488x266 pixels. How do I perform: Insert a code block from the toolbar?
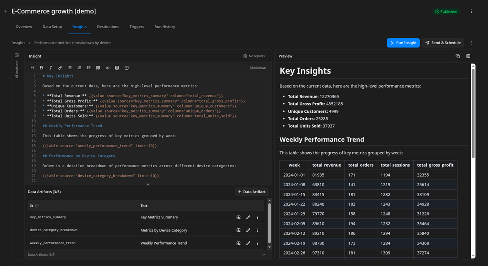click(108, 68)
